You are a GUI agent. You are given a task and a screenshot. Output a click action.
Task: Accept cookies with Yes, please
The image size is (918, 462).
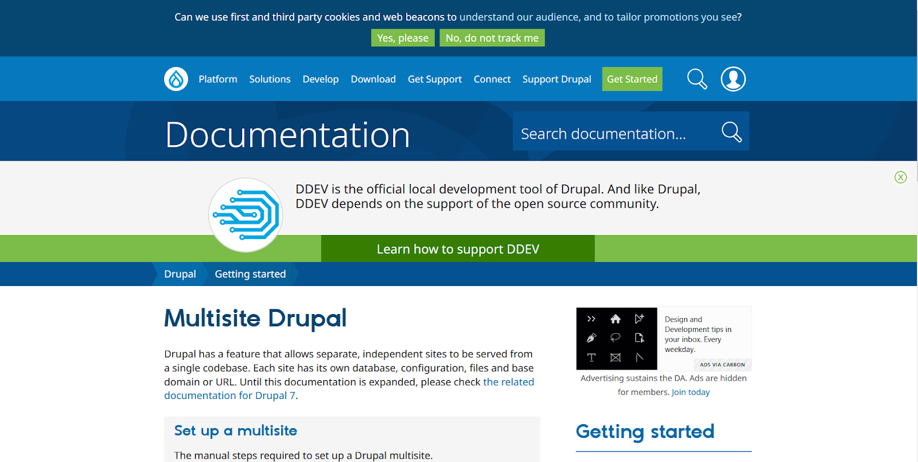coord(403,38)
